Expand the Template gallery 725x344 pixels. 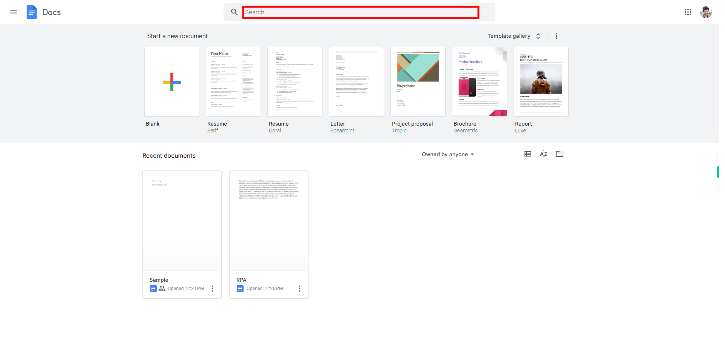(514, 36)
